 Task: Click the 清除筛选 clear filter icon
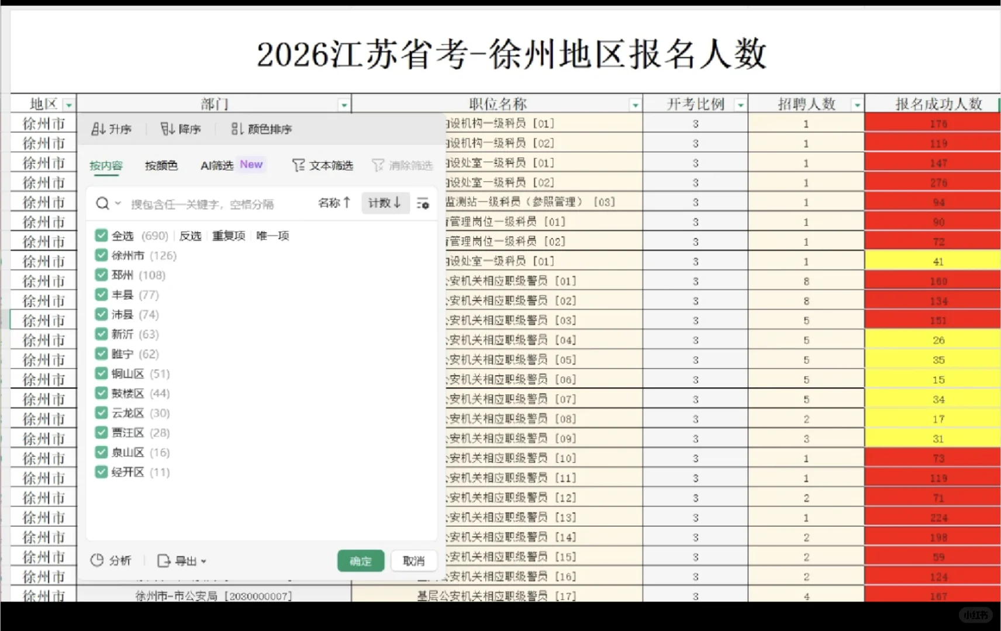(378, 165)
